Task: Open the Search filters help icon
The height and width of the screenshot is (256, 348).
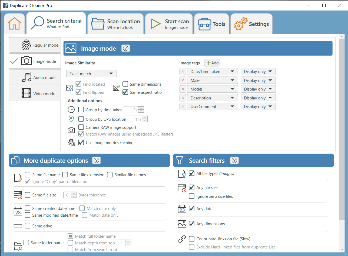Action: (x=234, y=161)
